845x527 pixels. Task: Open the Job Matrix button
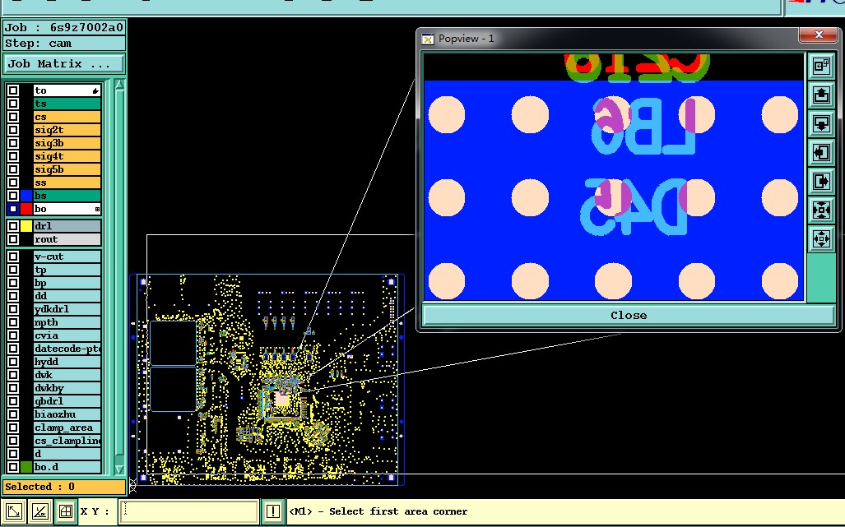click(63, 63)
